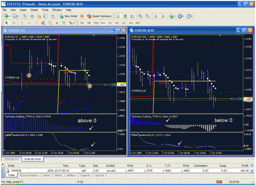Select the Fibonacci retracement tool
The image size is (256, 185).
click(50, 23)
